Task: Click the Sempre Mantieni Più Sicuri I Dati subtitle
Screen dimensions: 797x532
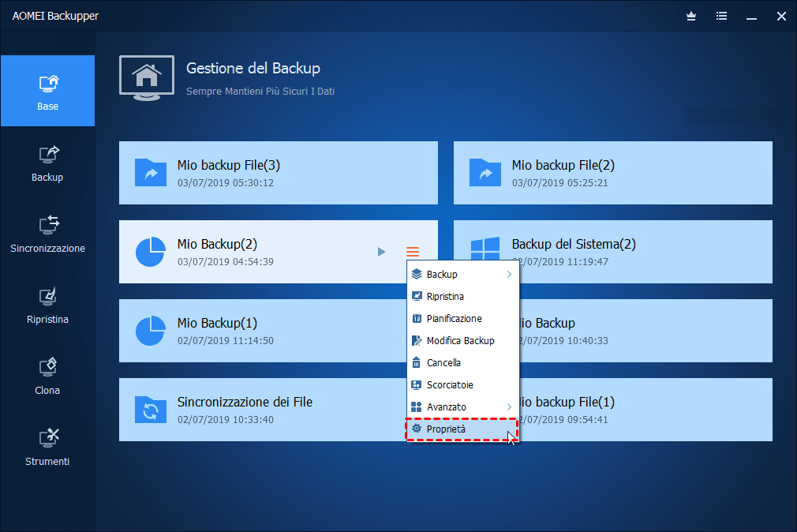Action: 260,92
